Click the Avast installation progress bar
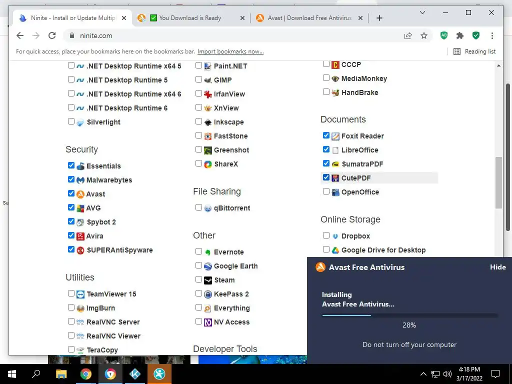 point(410,315)
